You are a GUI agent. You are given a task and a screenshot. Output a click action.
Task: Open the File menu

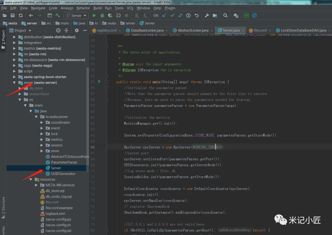point(4,8)
